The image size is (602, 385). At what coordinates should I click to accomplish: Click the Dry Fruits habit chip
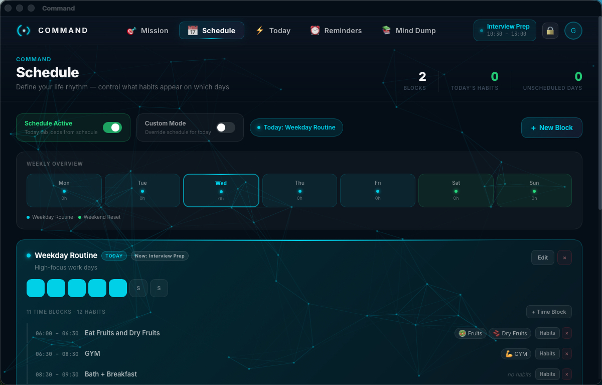[x=510, y=333]
